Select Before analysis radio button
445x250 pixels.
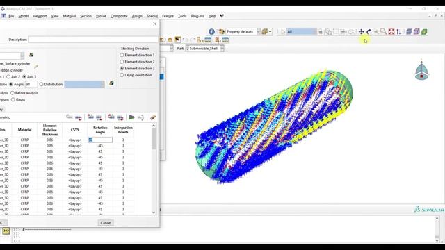pyautogui.click(x=13, y=93)
